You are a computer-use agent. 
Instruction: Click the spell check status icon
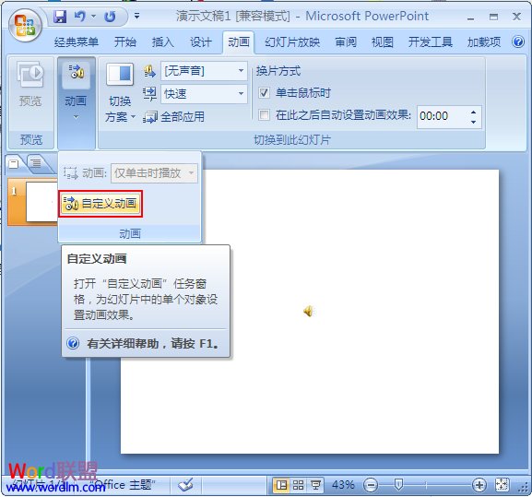185,485
